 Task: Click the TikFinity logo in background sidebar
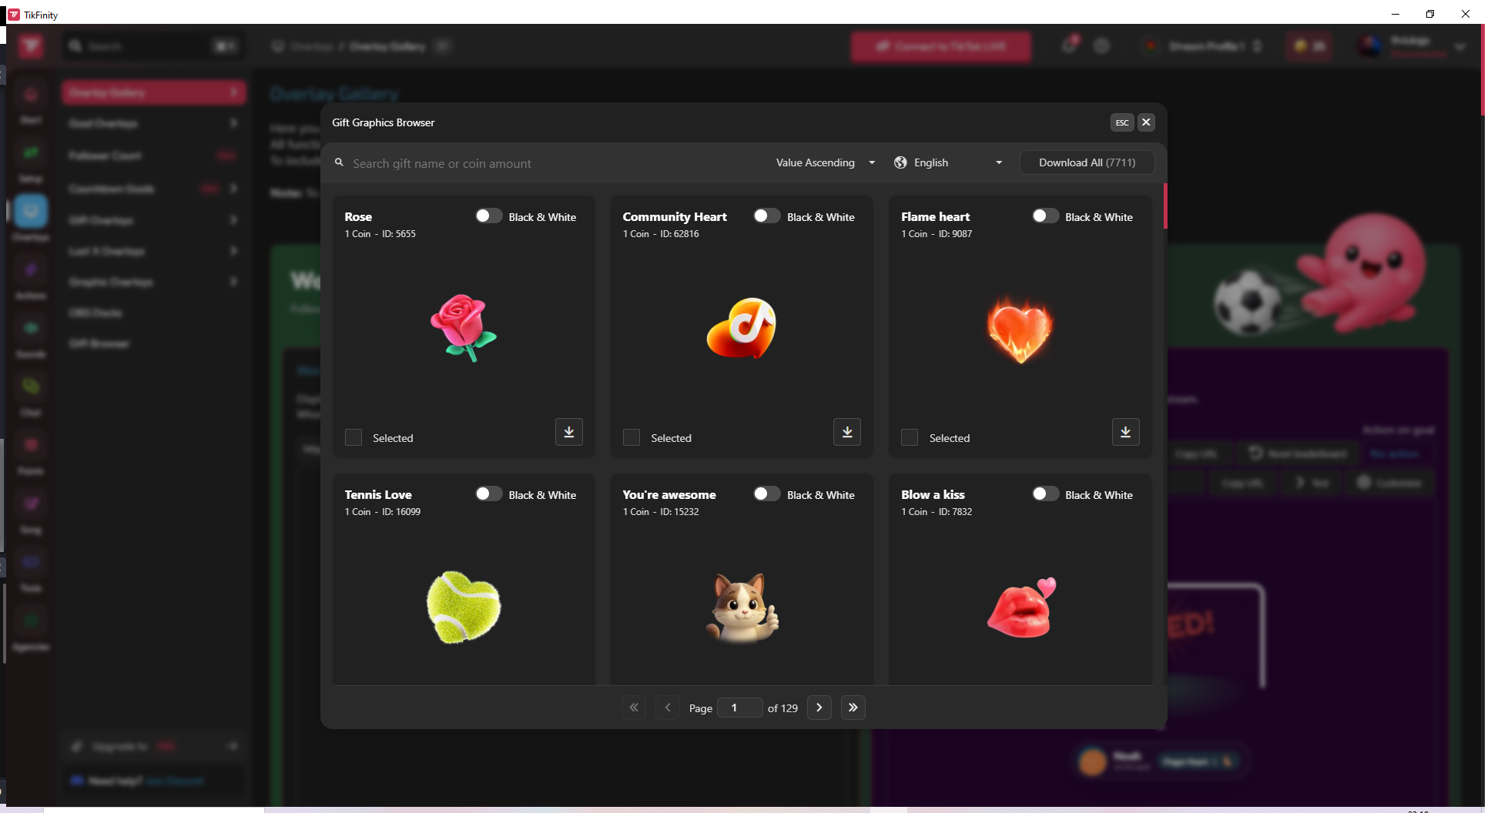pos(31,46)
